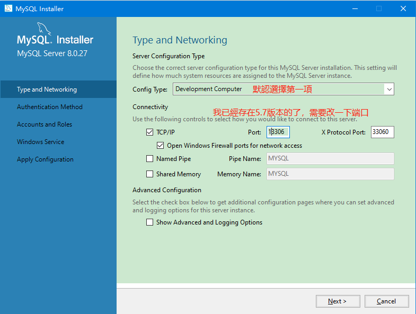Open the Config Type dropdown arrow
This screenshot has width=416, height=314.
(x=389, y=89)
